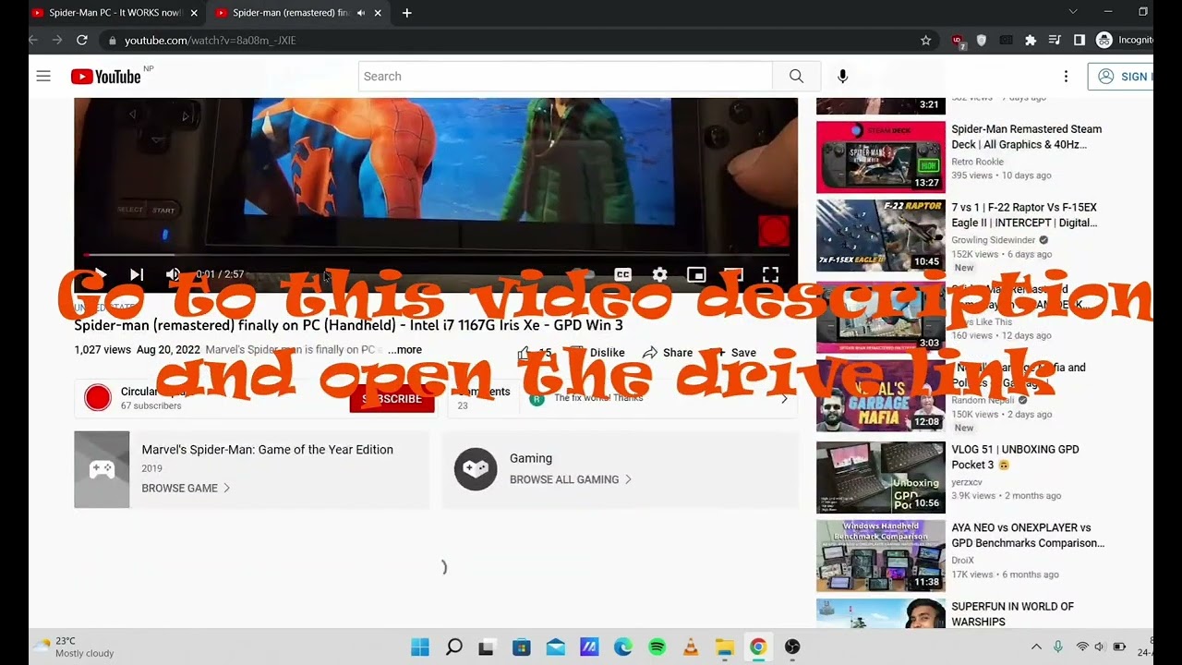
Task: Click the Gaming controller circle icon
Action: click(476, 469)
